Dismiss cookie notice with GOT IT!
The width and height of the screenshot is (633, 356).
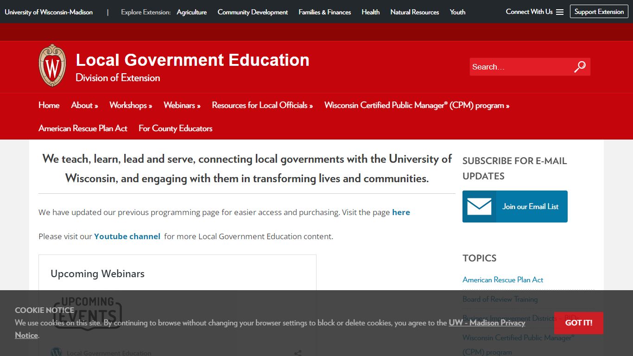coord(579,323)
